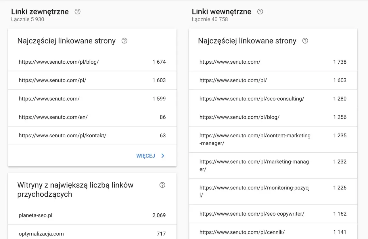The height and width of the screenshot is (239, 368).
Task: Open external row https://www.senuto.com/pl/blog/
Action: click(92, 62)
